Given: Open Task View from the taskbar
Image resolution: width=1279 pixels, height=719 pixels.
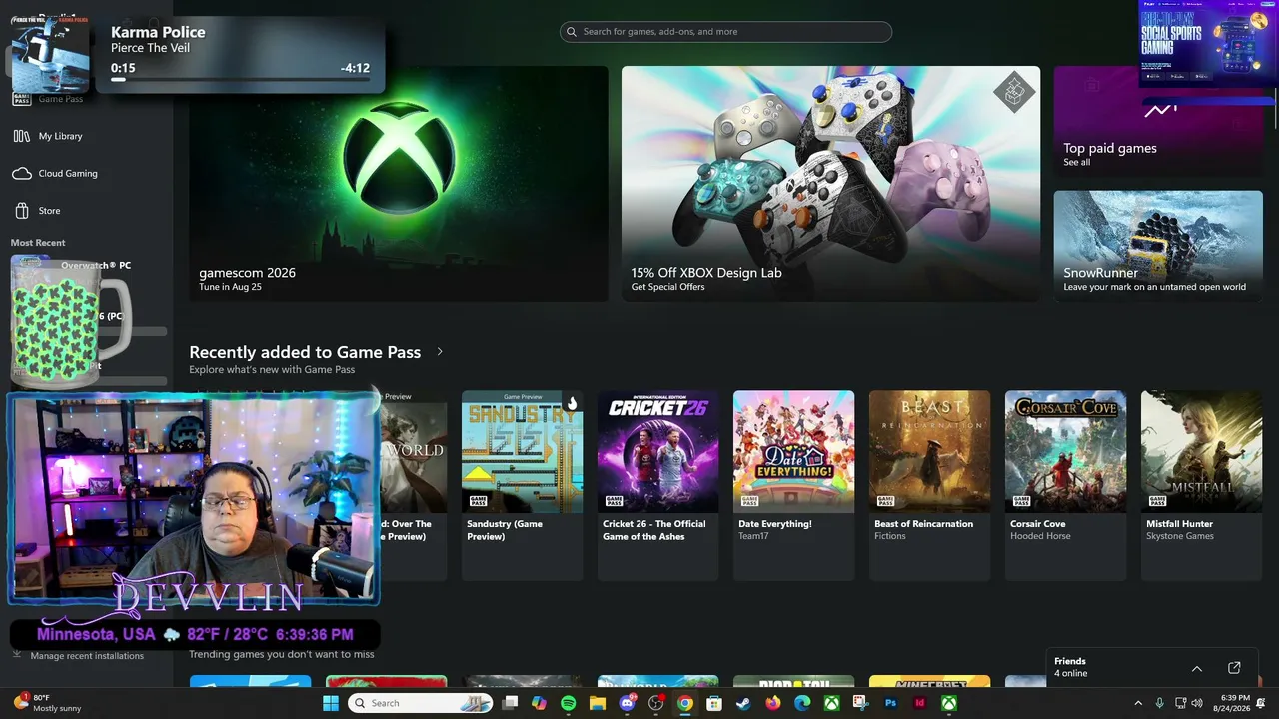Looking at the screenshot, I should click(x=510, y=703).
